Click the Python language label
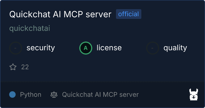This screenshot has height=108, width=205. tap(30, 95)
